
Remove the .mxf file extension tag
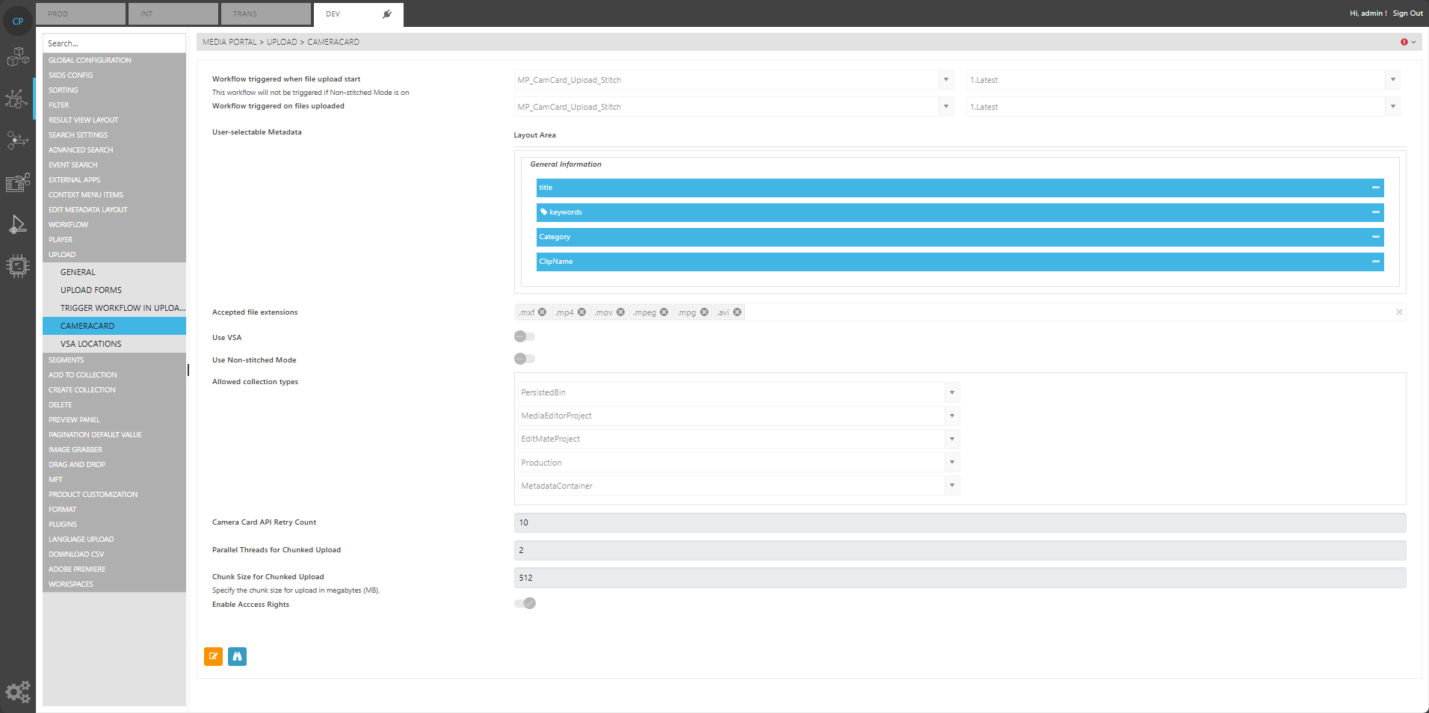click(x=543, y=312)
